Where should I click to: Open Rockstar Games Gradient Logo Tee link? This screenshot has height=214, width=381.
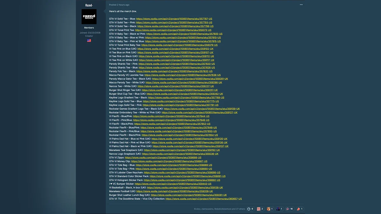point(202,109)
